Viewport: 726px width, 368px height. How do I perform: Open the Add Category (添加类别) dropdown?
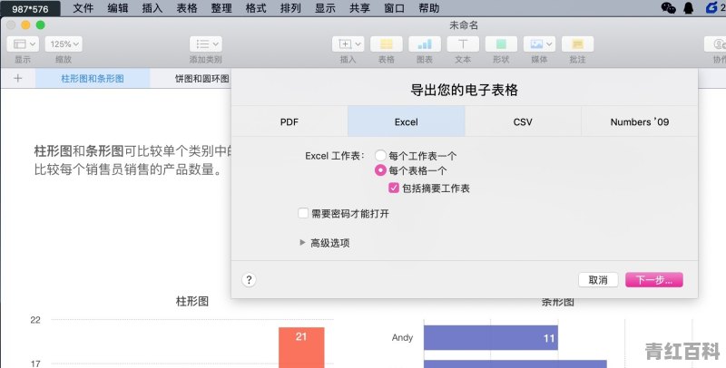(206, 44)
